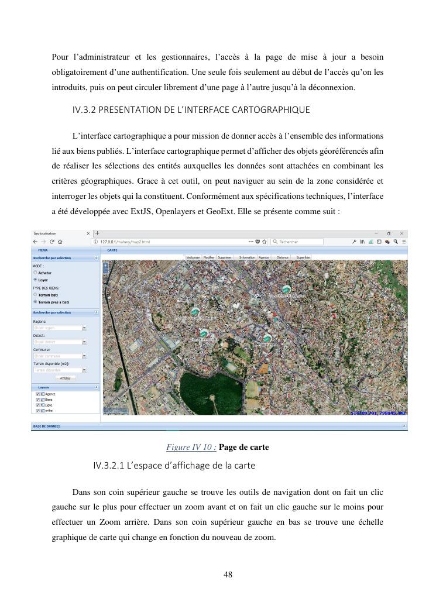Open a new tab with plus icon

point(98,233)
